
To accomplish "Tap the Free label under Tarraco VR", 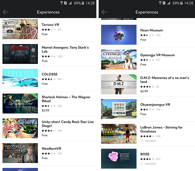I will tap(44, 34).
